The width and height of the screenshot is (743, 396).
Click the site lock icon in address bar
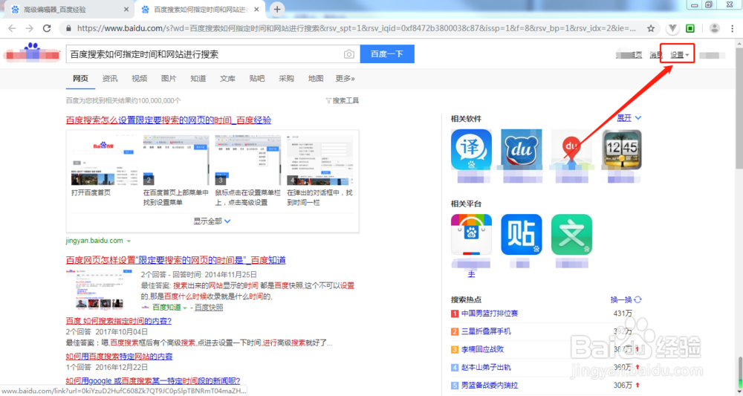pyautogui.click(x=68, y=28)
